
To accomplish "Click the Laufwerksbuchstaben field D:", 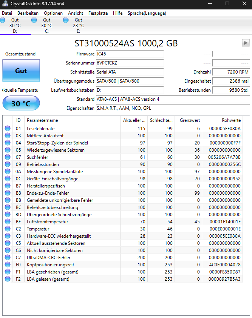I will pos(130,90).
